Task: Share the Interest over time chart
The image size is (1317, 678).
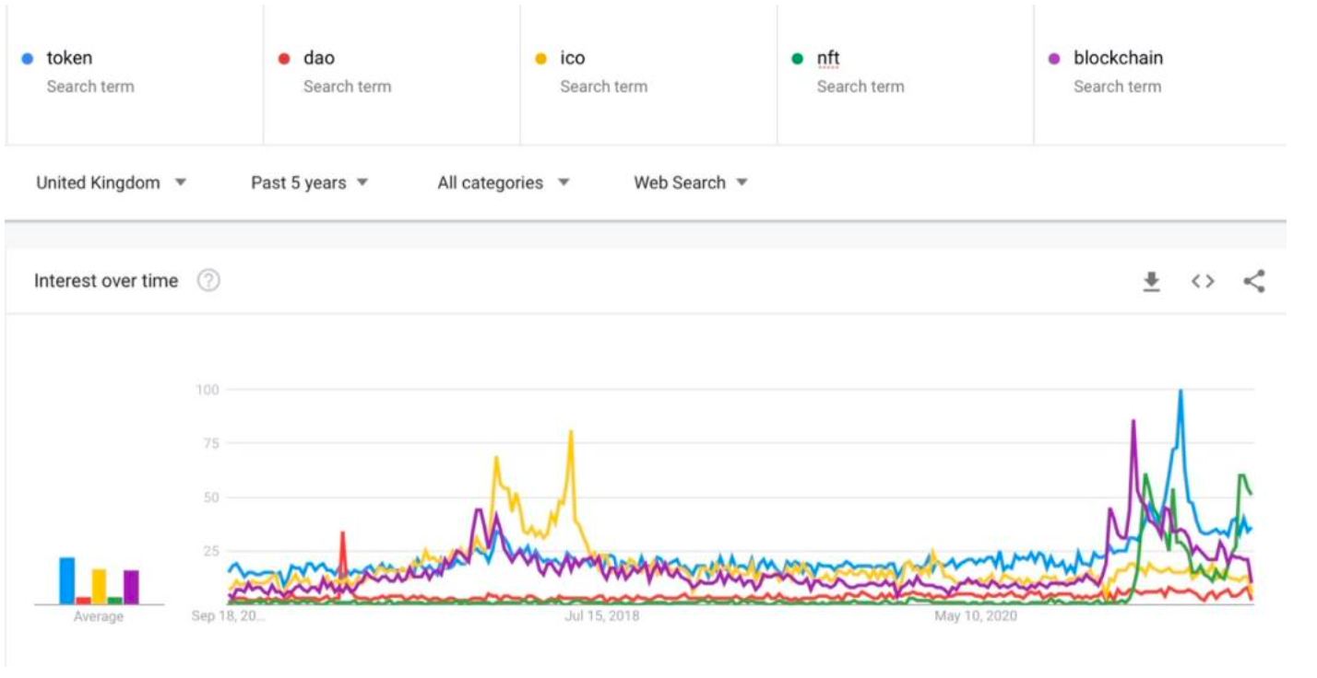Action: tap(1254, 282)
